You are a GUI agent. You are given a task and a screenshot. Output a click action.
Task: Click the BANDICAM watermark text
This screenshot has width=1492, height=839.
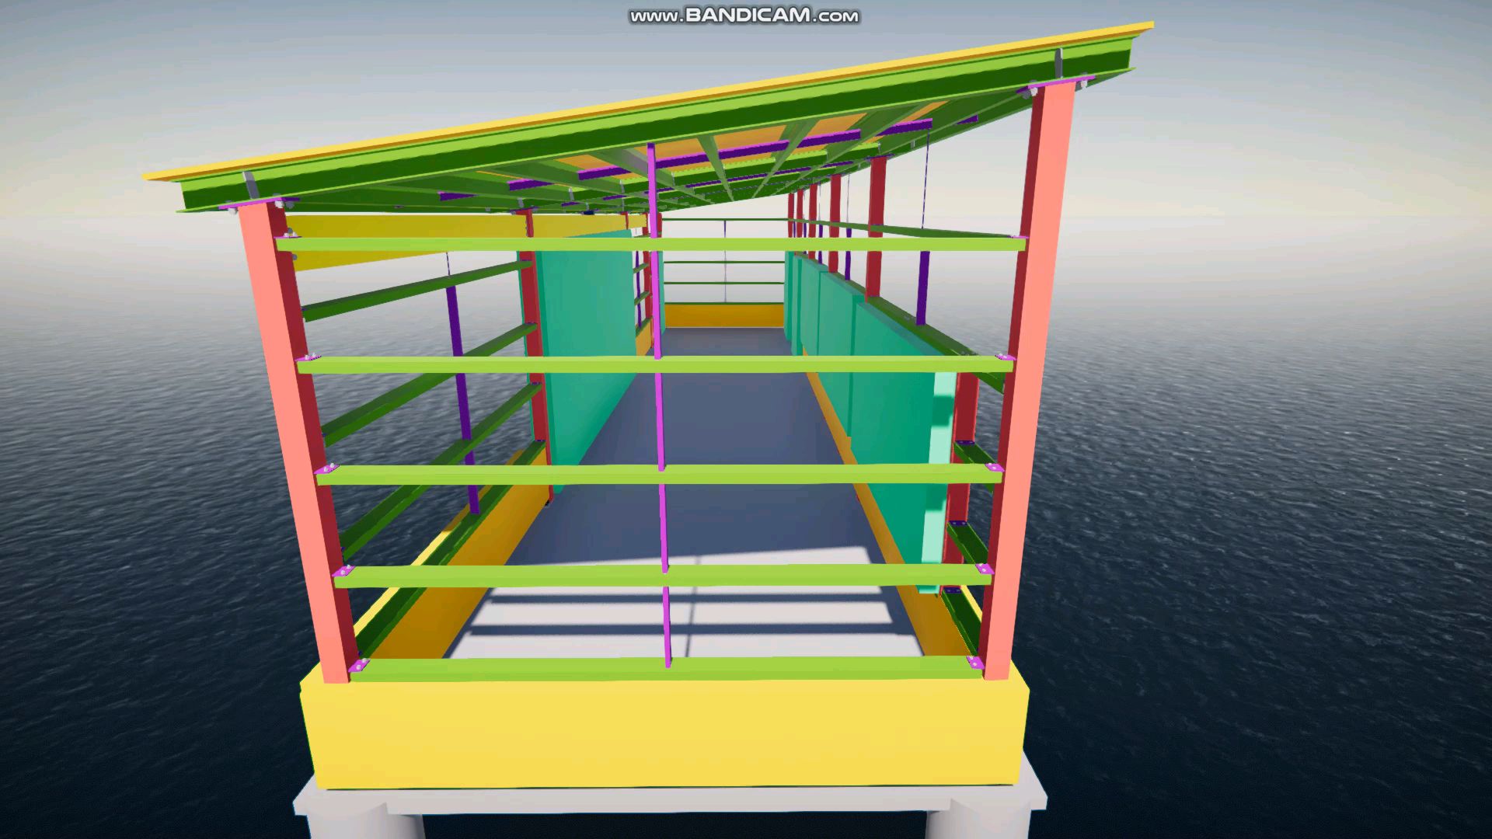pyautogui.click(x=744, y=16)
